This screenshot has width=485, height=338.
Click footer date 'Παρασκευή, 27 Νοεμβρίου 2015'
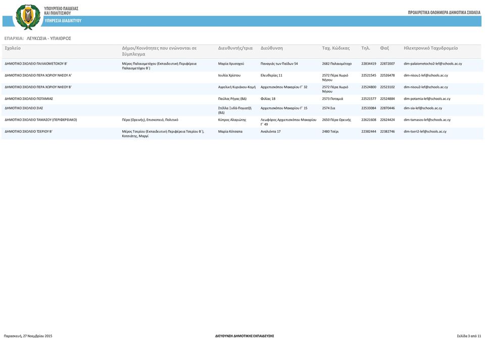[28, 336]
